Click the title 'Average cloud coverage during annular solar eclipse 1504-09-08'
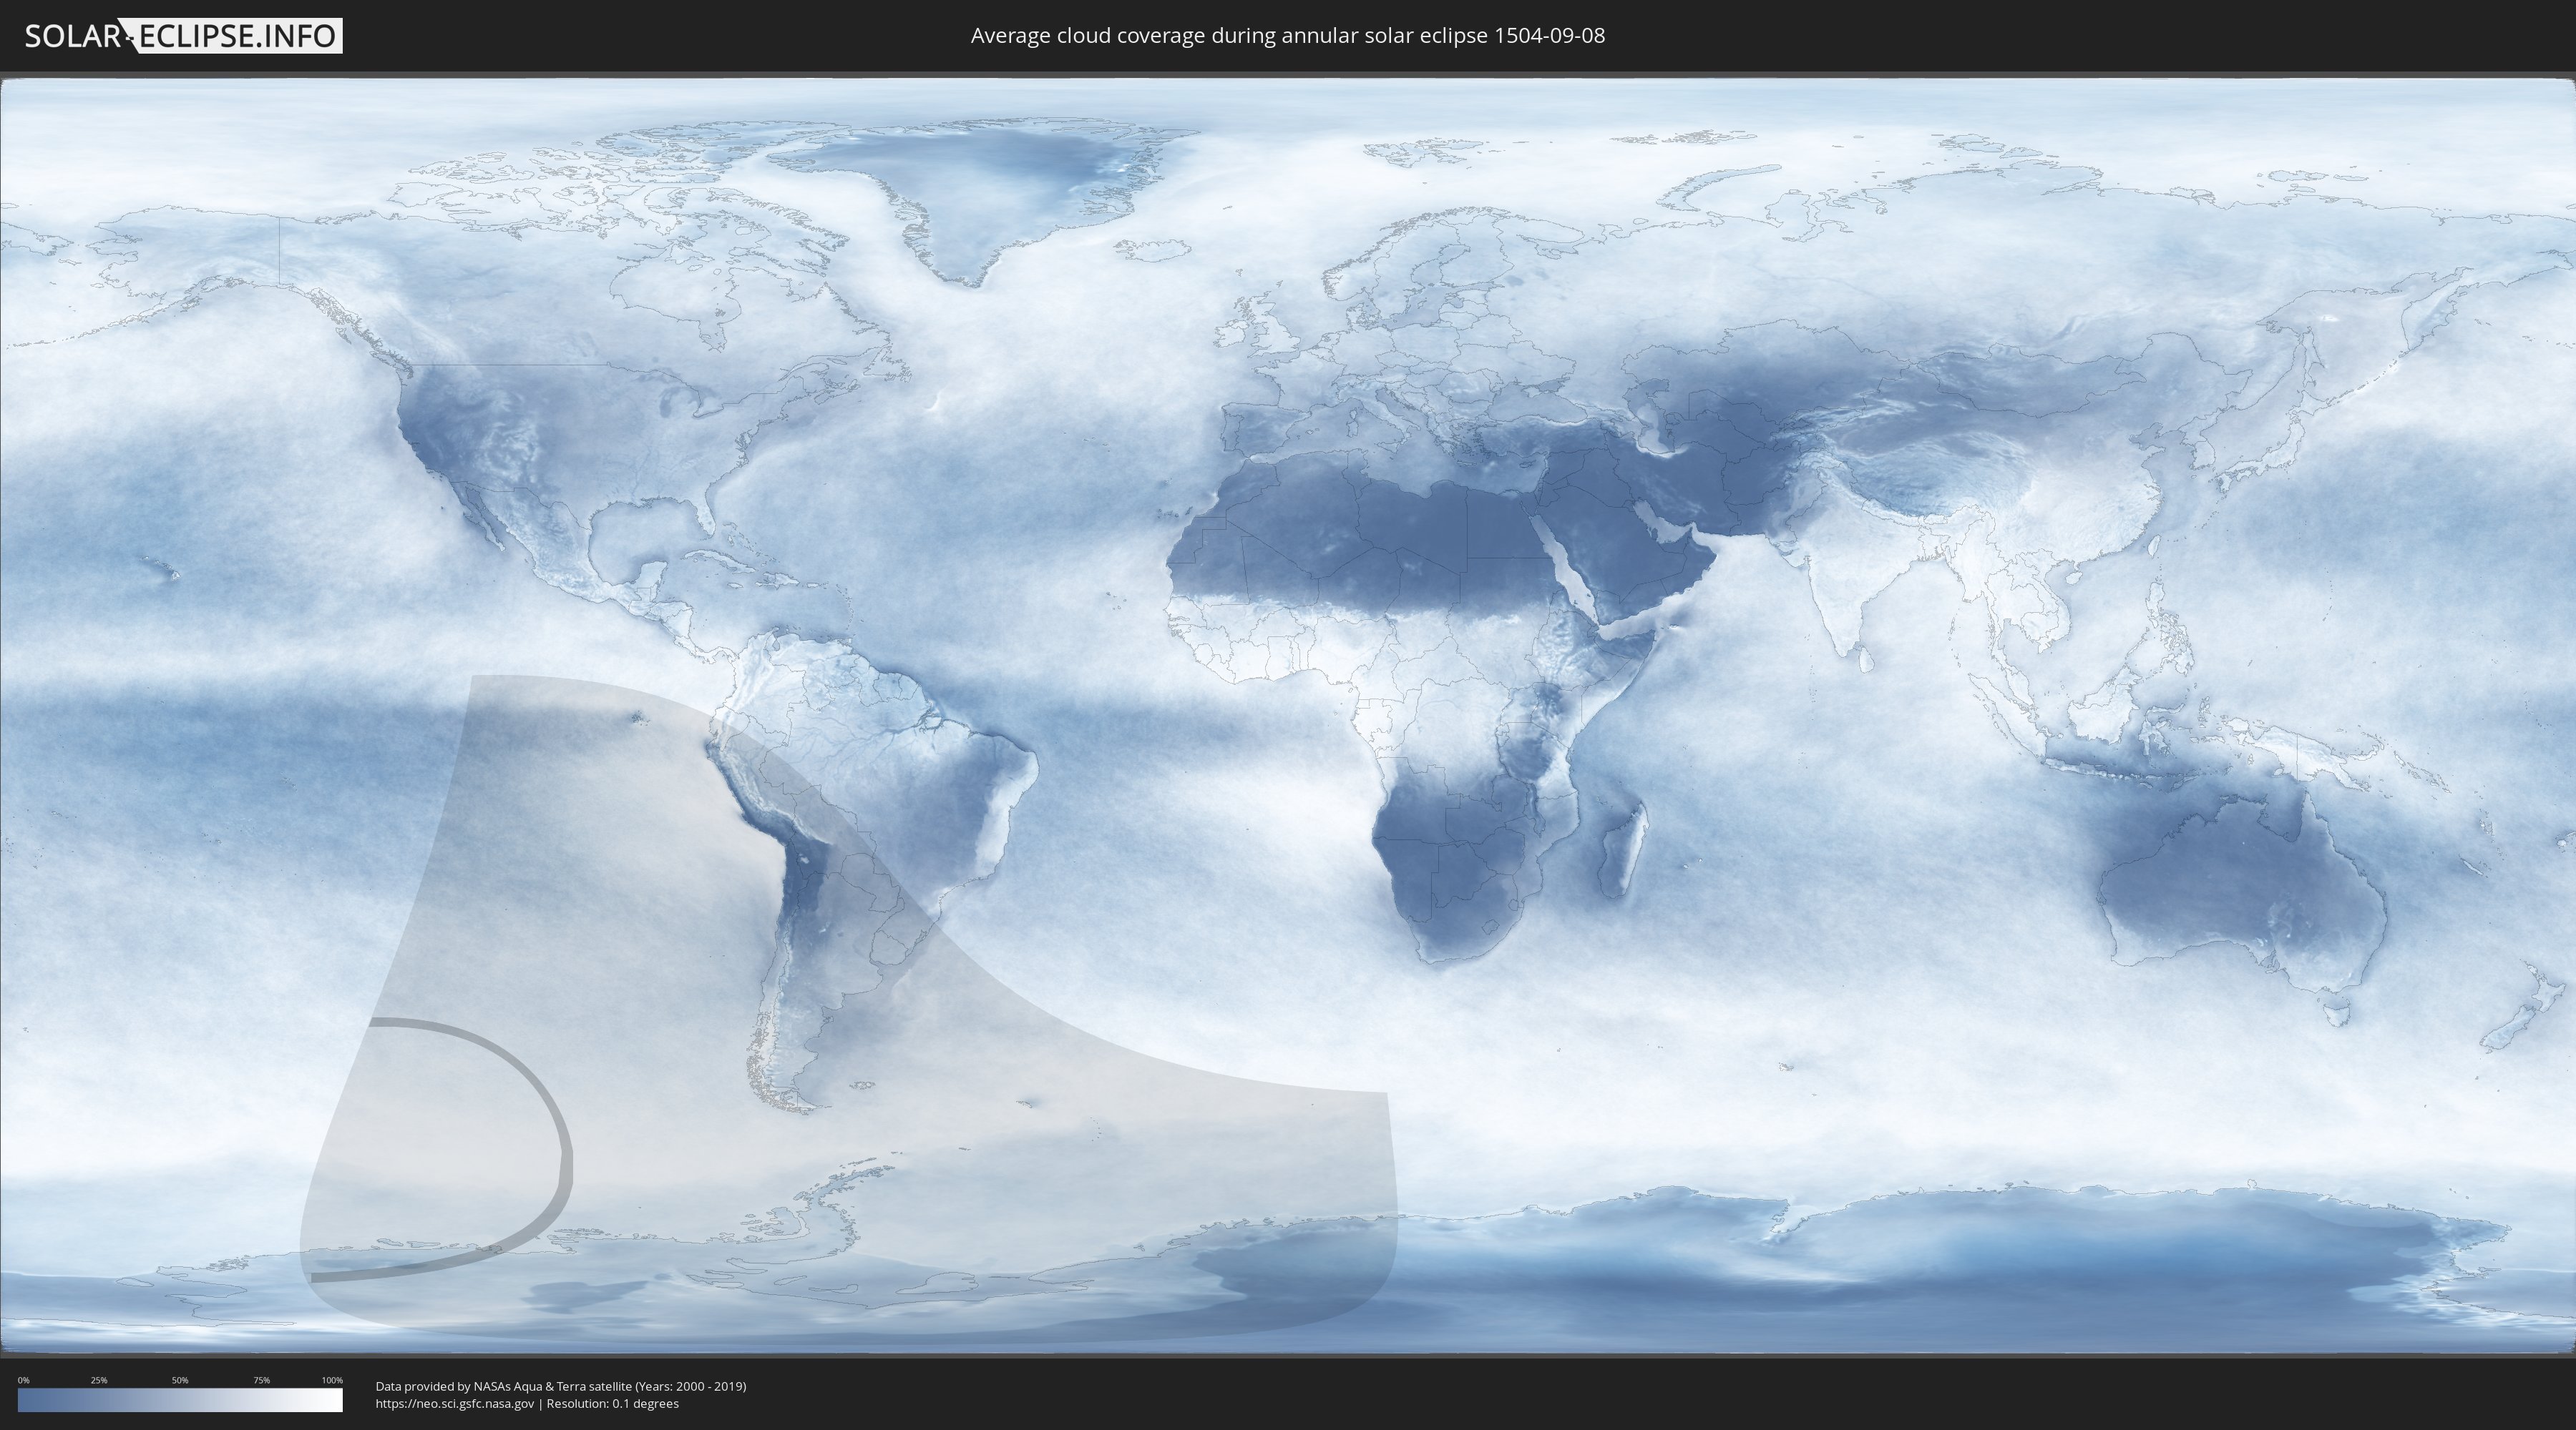The image size is (2576, 1430). (1288, 36)
